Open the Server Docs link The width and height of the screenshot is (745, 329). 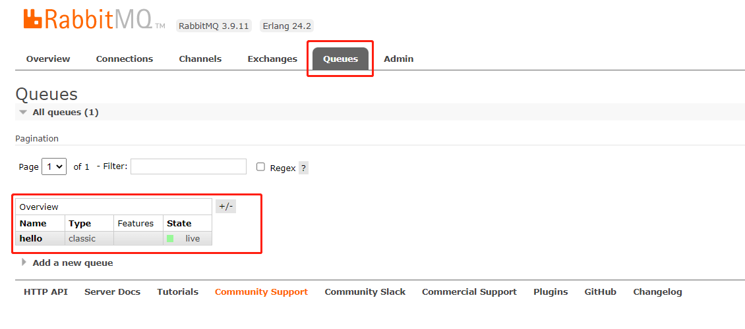113,292
